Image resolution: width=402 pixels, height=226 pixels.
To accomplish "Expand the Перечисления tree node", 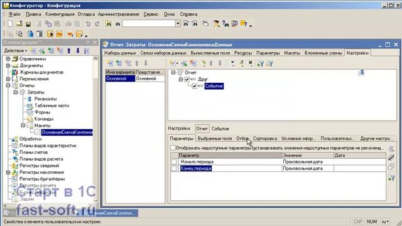I will coord(8,79).
